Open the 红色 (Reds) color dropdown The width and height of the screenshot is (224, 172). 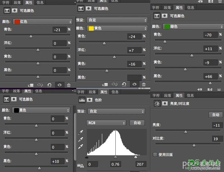pyautogui.click(x=42, y=22)
